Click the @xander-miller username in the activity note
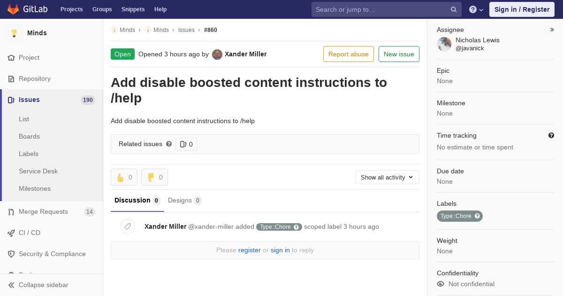This screenshot has height=296, width=563. tap(211, 226)
